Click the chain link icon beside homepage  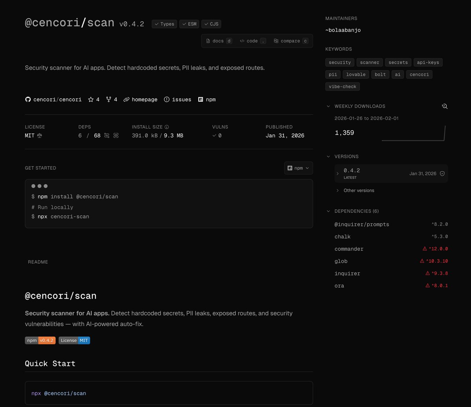tap(126, 99)
